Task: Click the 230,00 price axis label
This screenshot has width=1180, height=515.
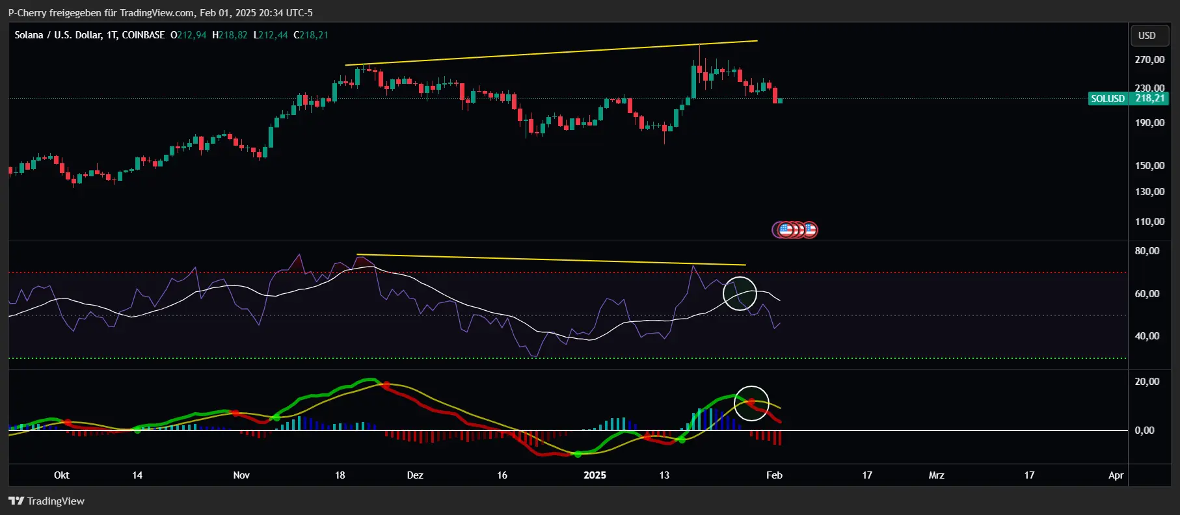Action: click(x=1149, y=88)
